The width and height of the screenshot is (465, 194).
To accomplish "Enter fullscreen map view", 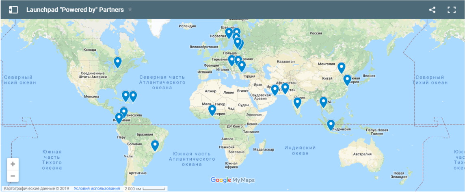I will click(x=451, y=10).
